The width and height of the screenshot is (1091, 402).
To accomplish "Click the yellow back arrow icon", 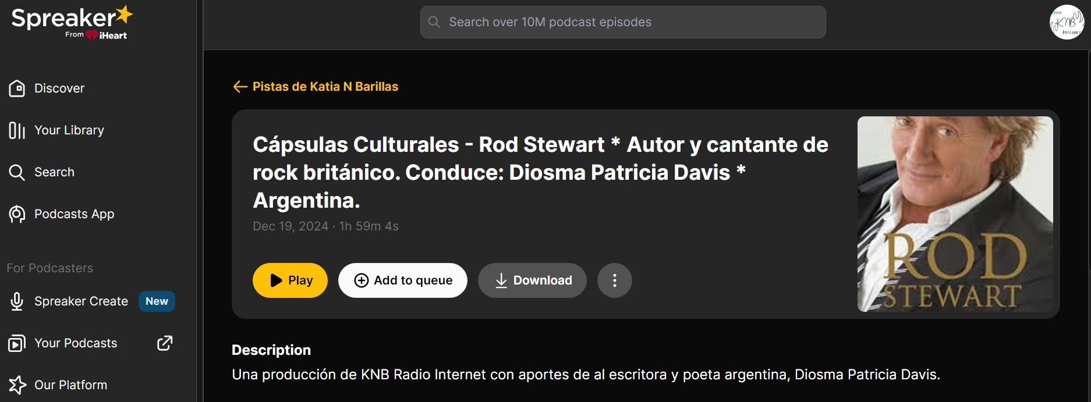I will point(240,87).
